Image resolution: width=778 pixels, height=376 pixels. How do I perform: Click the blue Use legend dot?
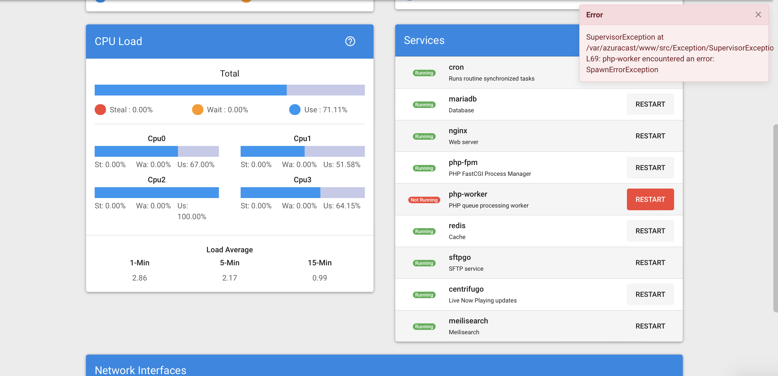pos(295,110)
